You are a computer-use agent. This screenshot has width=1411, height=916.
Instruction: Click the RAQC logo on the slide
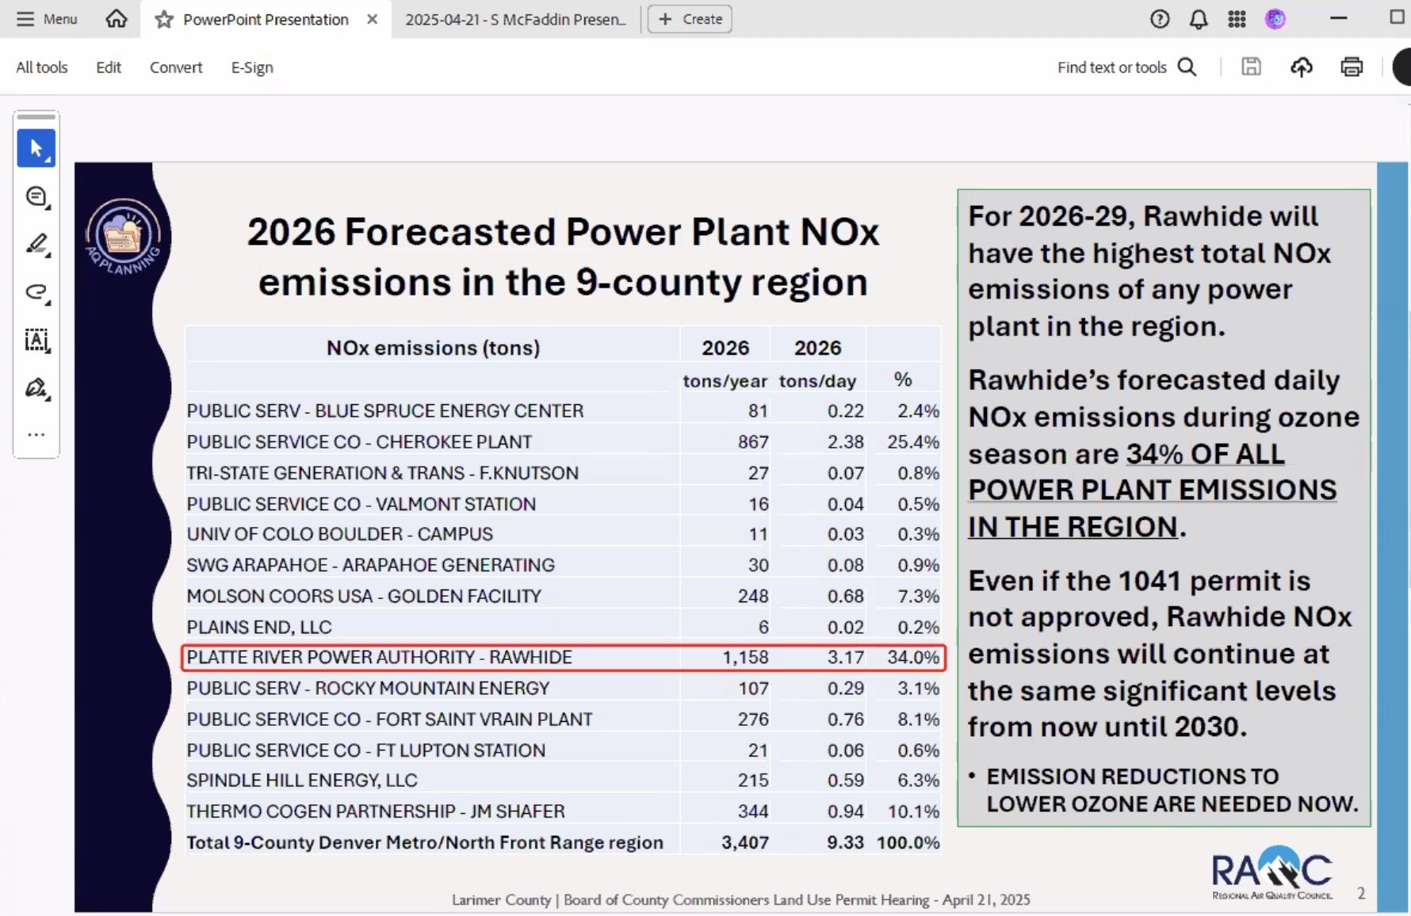1272,872
